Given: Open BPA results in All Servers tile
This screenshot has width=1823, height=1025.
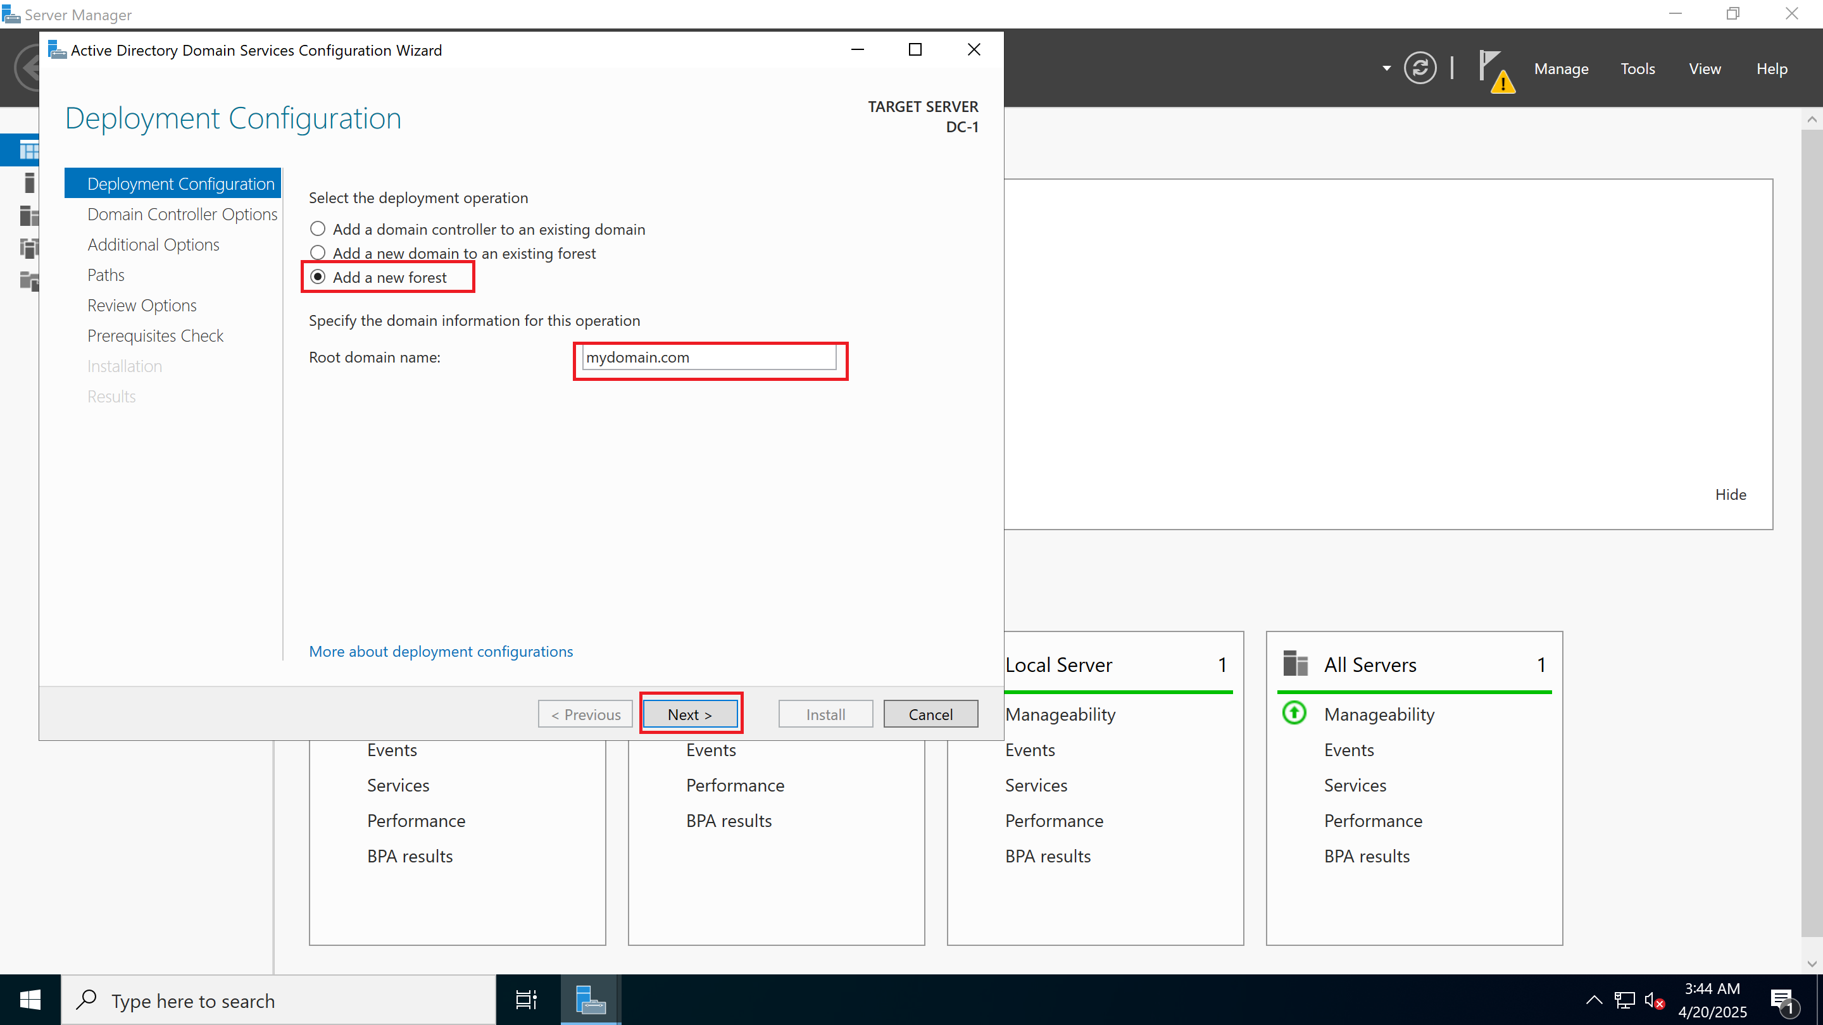Looking at the screenshot, I should pos(1367,856).
